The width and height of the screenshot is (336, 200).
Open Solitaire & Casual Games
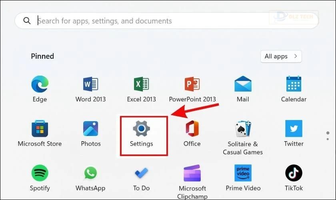click(243, 129)
